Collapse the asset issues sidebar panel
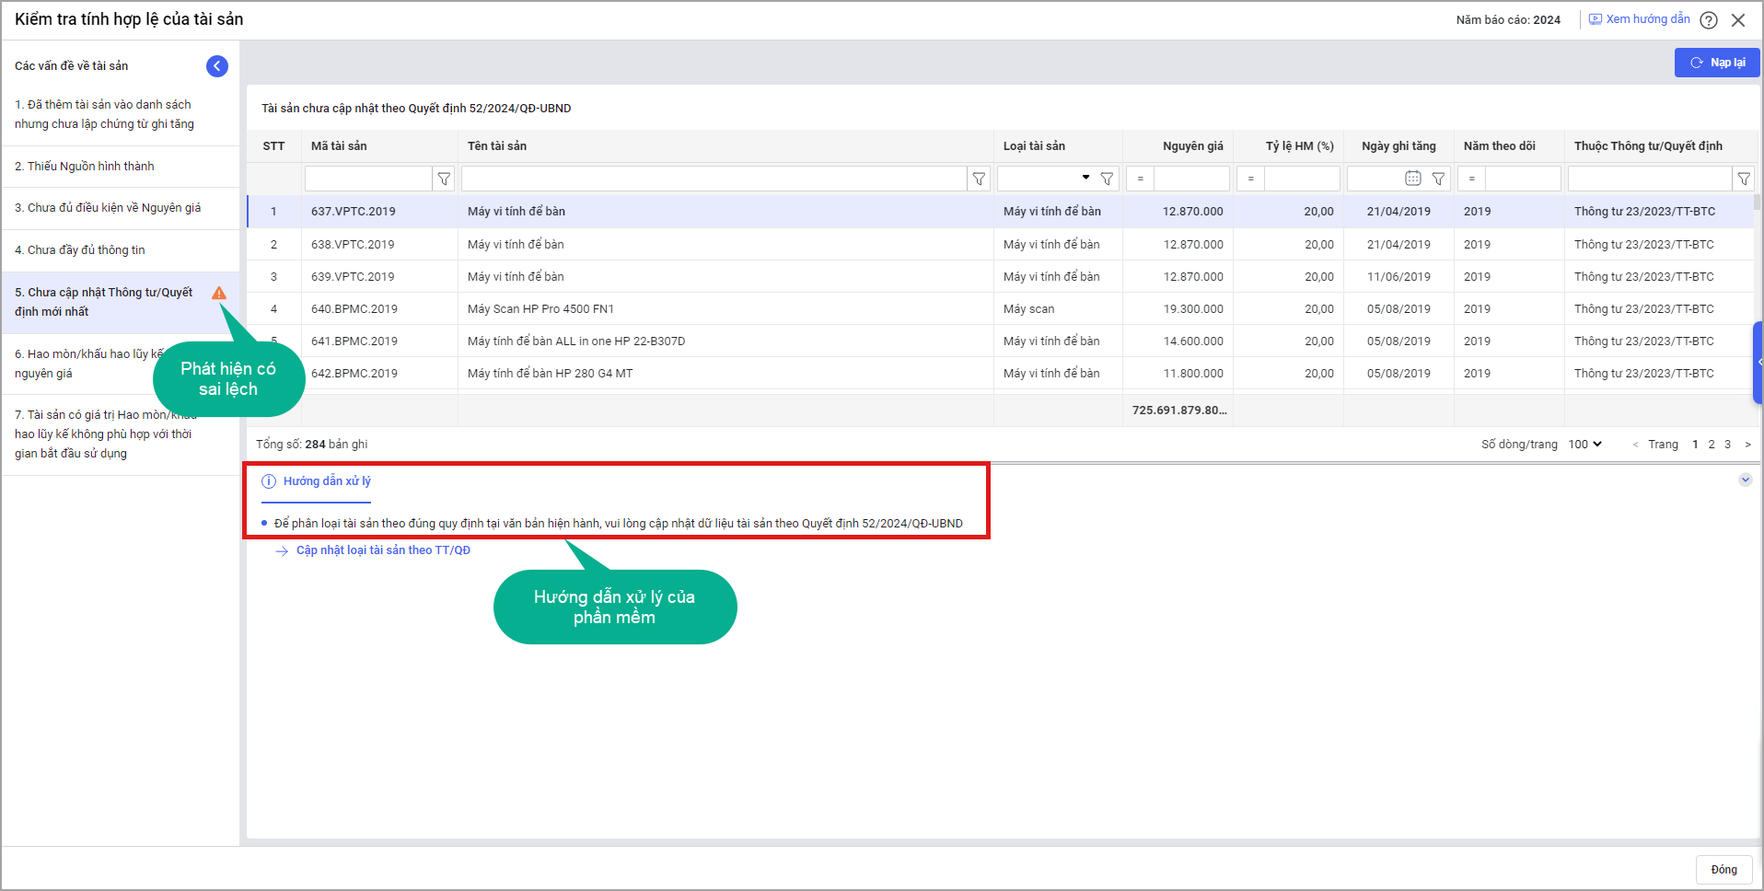The image size is (1764, 891). (x=217, y=66)
